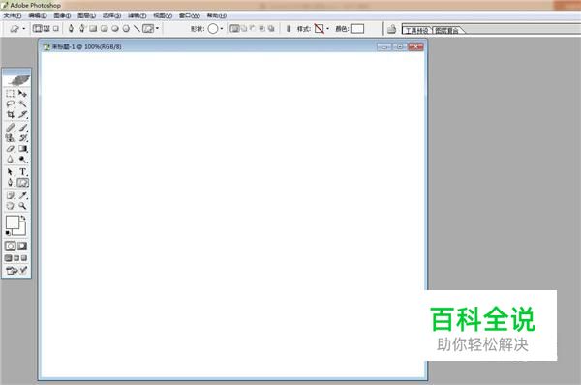
Task: Select the Crop tool
Action: click(11, 114)
